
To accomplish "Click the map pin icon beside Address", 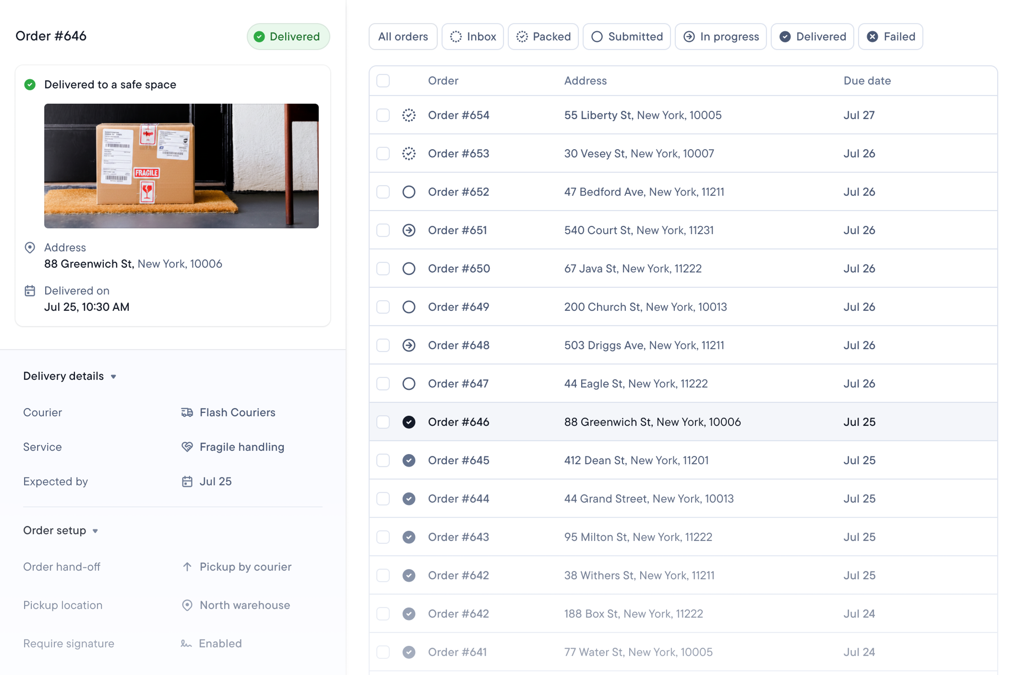I will [30, 248].
